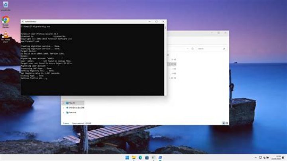Expand the DVD Drive tree node
The height and width of the screenshot is (161, 287).
(x=63, y=108)
